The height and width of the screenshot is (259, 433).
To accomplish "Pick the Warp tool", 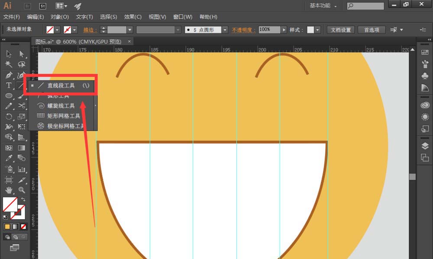I will tap(9, 127).
